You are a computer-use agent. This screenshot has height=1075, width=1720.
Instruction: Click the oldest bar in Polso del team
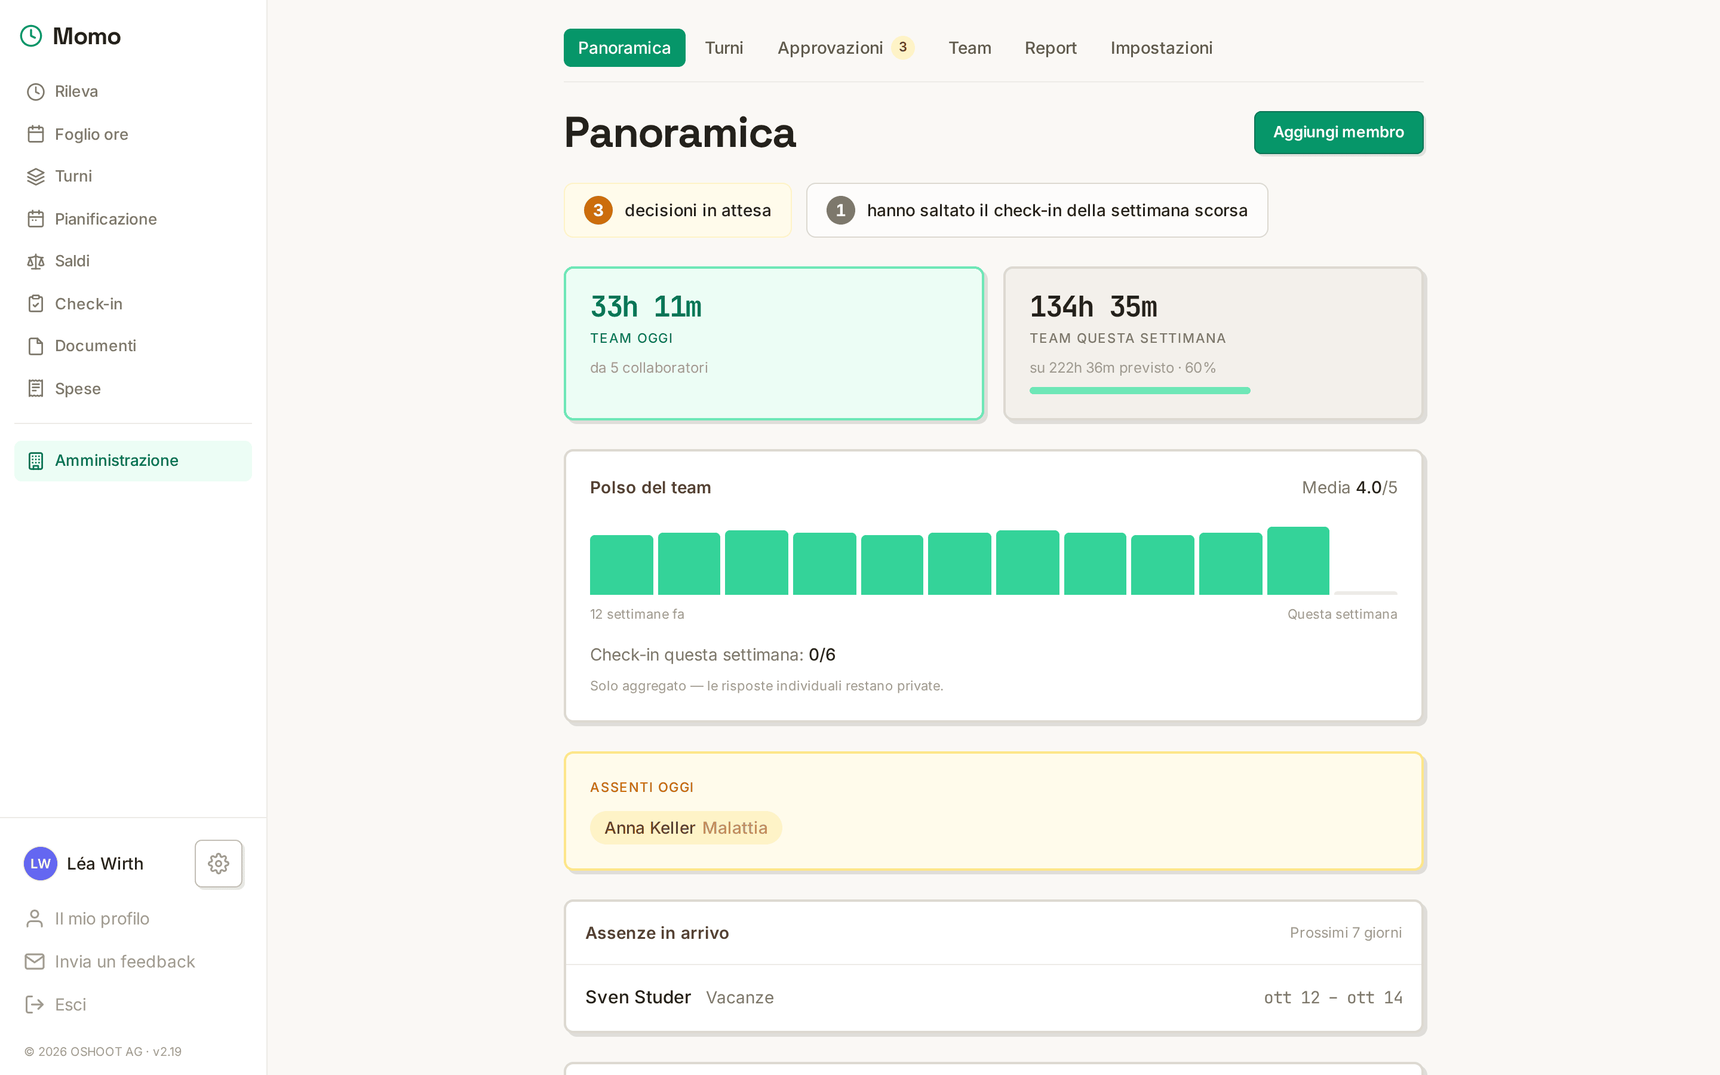click(621, 564)
